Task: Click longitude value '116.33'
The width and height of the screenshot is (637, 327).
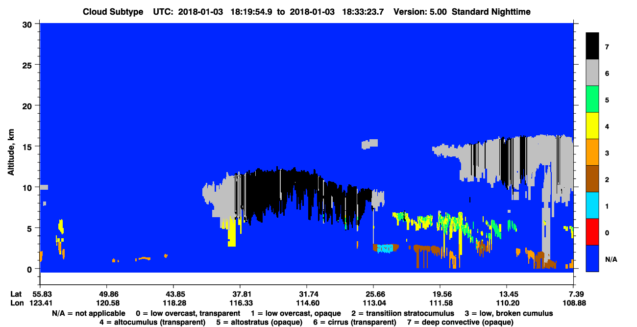Action: pyautogui.click(x=240, y=303)
